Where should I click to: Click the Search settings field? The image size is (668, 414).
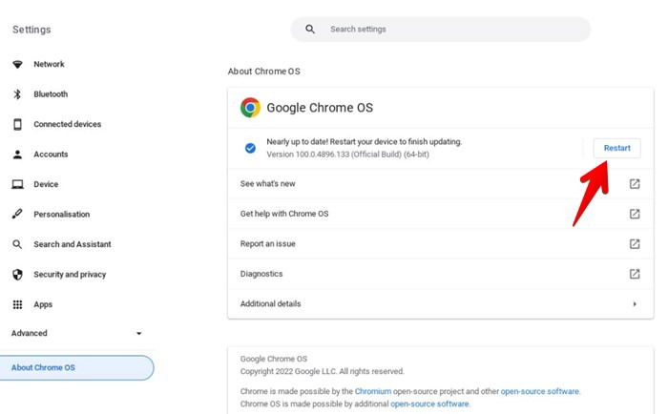[449, 30]
